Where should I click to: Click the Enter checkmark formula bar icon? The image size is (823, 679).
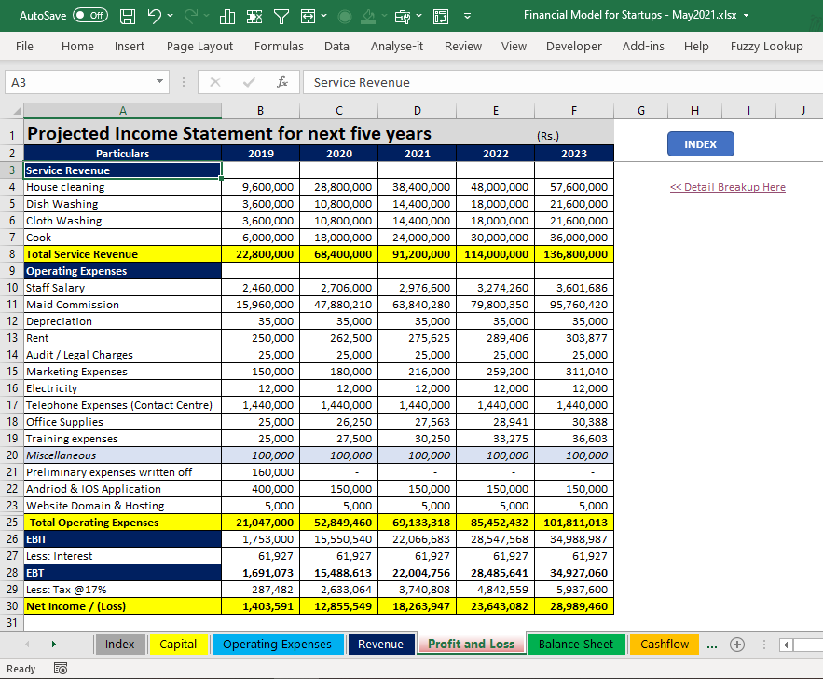tap(249, 82)
